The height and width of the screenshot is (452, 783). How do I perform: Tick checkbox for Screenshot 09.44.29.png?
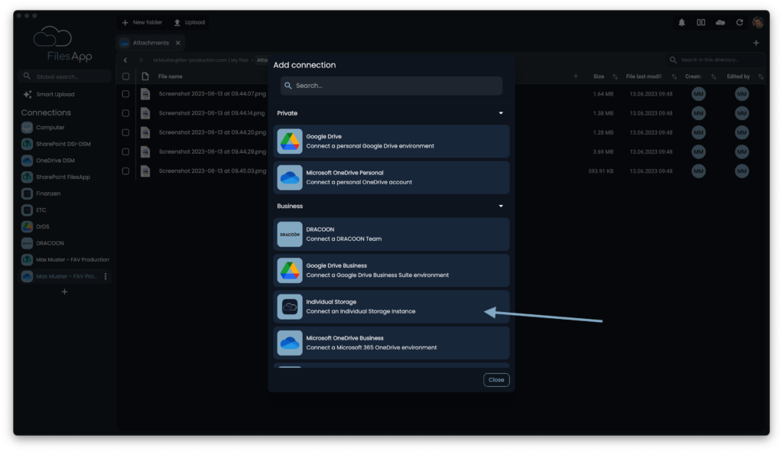tap(126, 152)
